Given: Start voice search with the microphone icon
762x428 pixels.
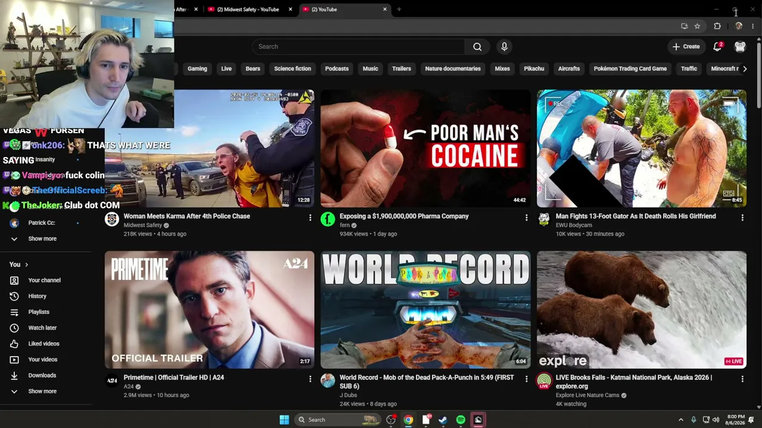Looking at the screenshot, I should 504,46.
